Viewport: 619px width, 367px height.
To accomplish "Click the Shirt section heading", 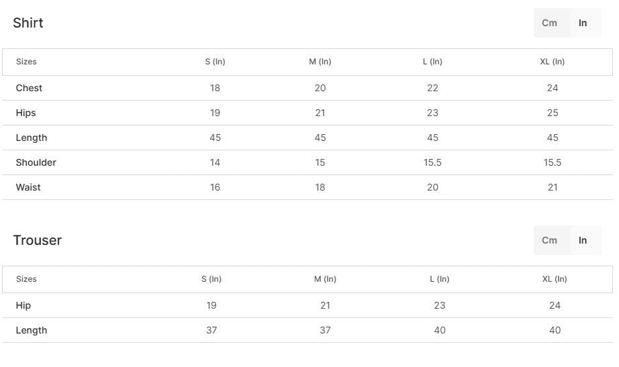I will pos(28,23).
